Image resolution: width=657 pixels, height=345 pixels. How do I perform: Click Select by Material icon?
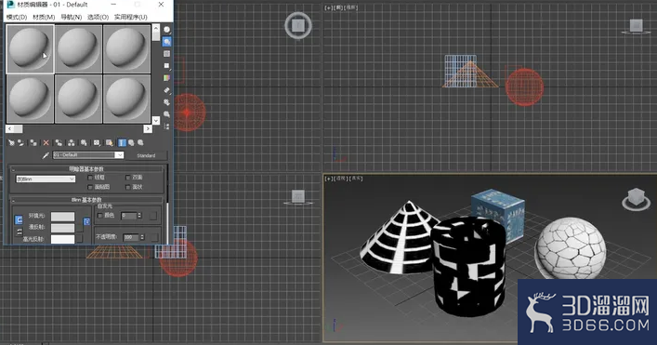coord(166,114)
